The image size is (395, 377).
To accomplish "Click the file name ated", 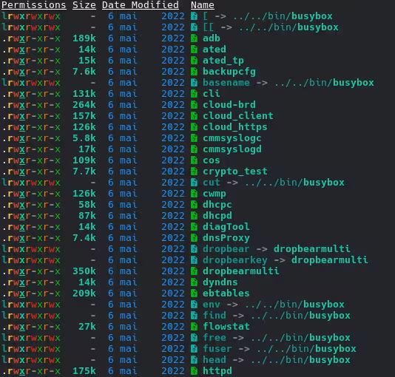I will coord(215,50).
